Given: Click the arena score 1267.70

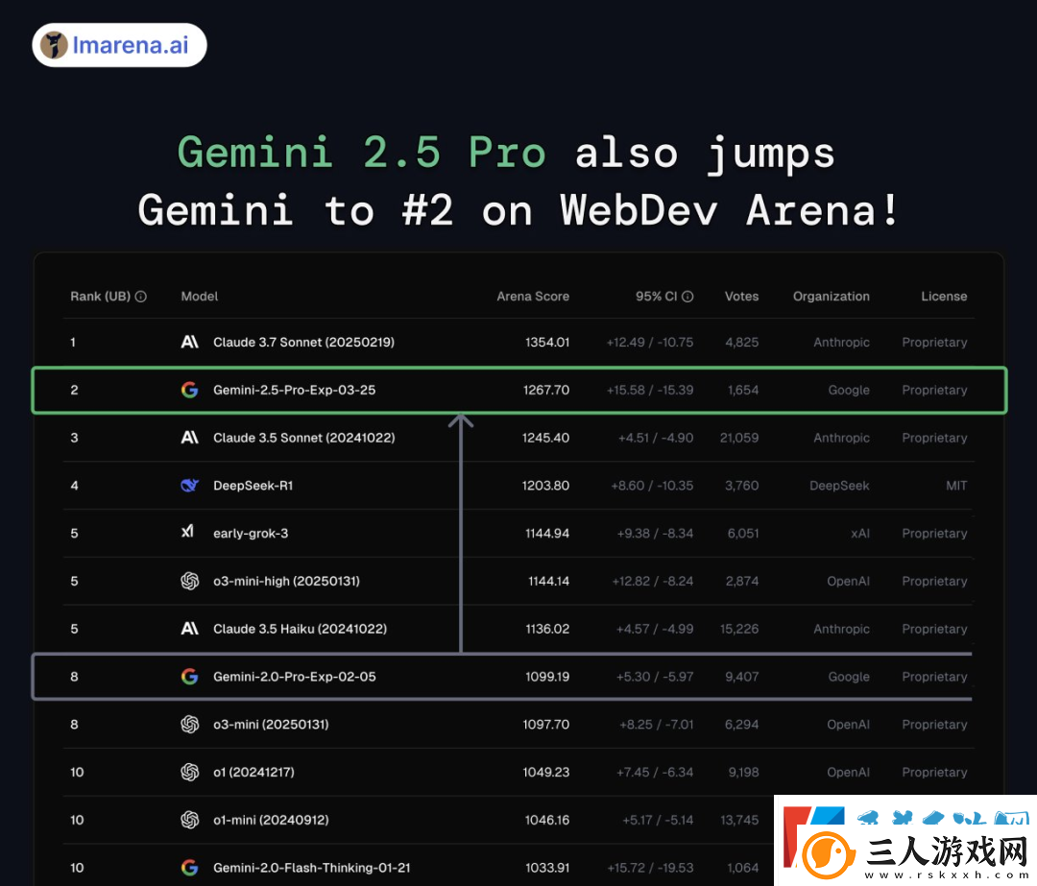Looking at the screenshot, I should tap(546, 390).
